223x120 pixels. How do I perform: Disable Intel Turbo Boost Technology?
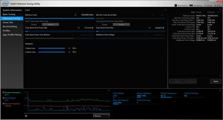click(34, 25)
